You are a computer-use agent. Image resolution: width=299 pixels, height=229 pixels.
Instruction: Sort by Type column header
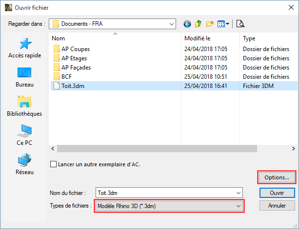(268, 38)
